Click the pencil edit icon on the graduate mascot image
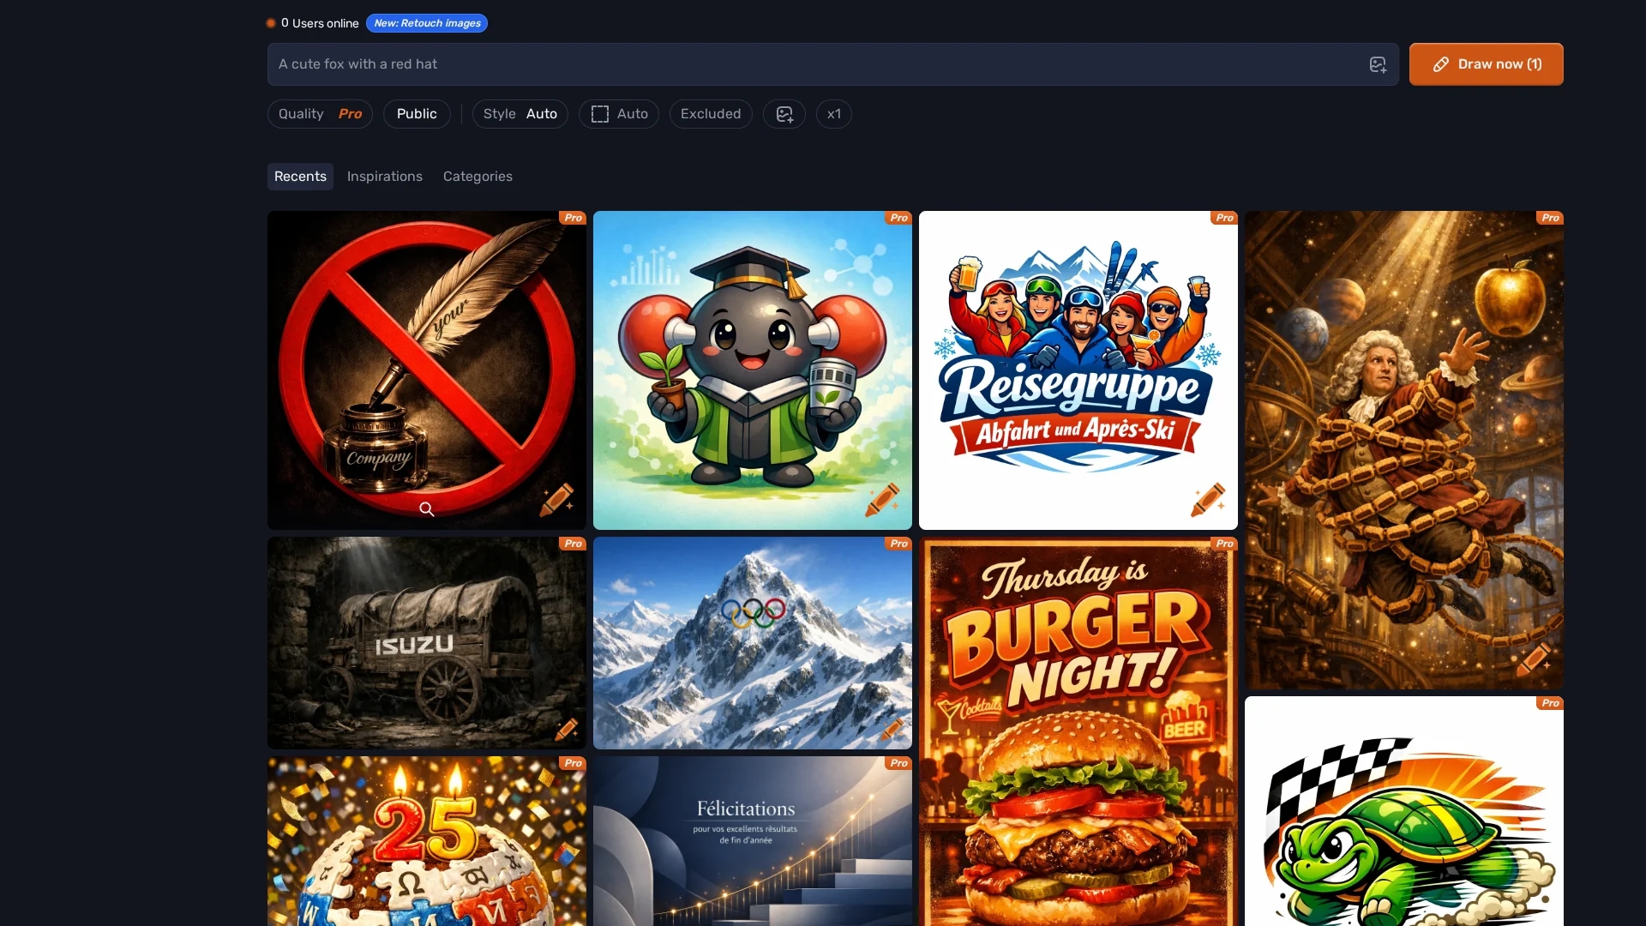 pyautogui.click(x=882, y=500)
